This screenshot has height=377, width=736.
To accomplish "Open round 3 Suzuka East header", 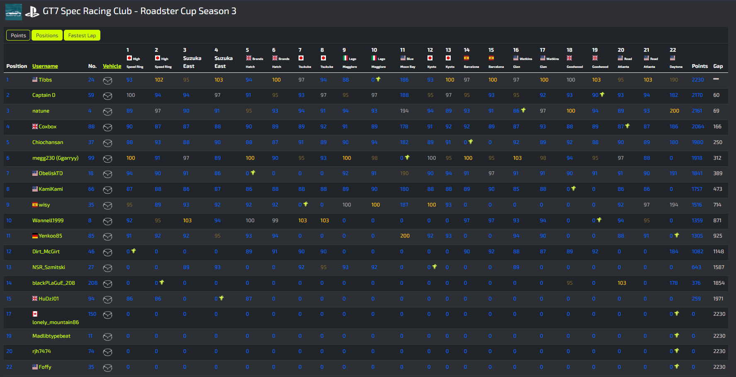I will 192,58.
